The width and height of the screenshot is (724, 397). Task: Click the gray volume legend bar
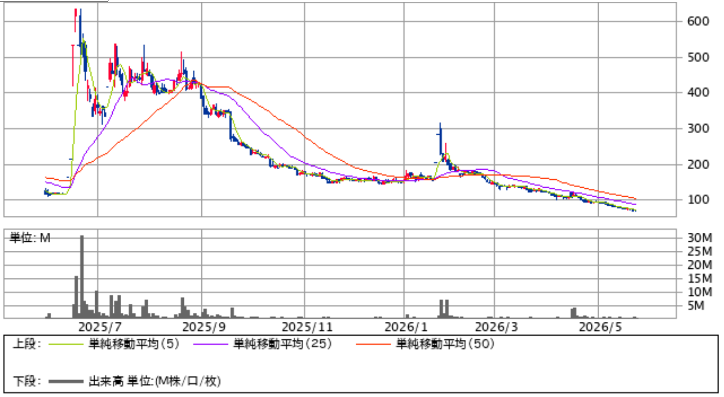tap(65, 381)
